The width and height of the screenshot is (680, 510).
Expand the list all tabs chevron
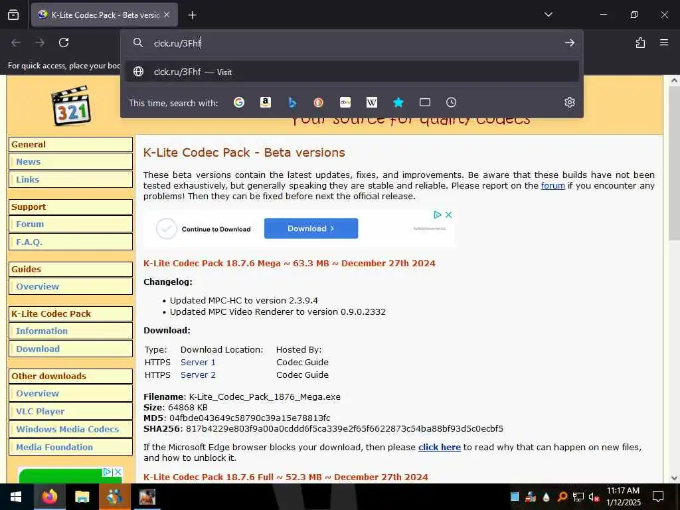[548, 15]
